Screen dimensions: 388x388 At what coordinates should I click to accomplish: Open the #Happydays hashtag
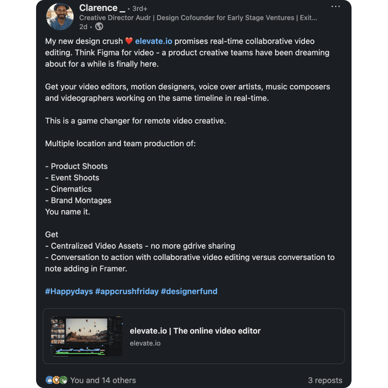click(x=69, y=291)
